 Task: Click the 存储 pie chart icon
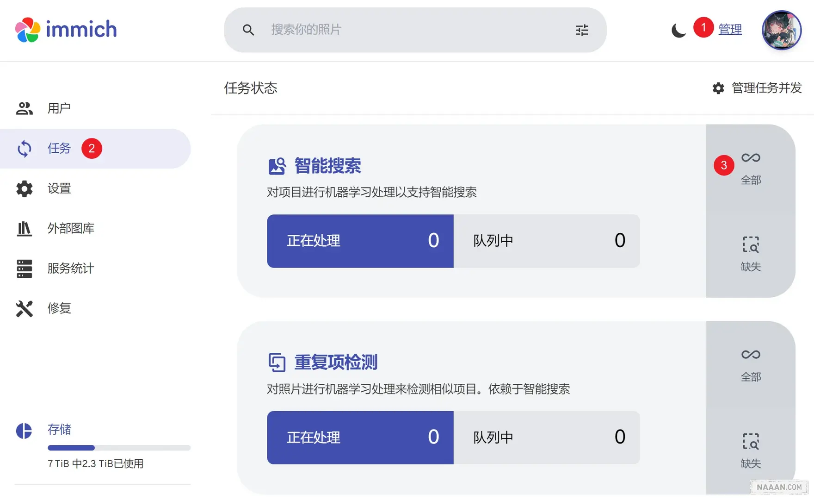pyautogui.click(x=24, y=431)
